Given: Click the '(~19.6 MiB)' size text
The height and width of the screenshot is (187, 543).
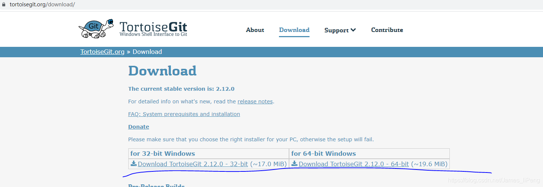Looking at the screenshot, I should pos(429,164).
